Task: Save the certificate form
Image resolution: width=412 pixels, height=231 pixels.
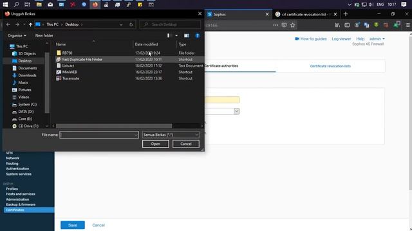Action: 73,225
